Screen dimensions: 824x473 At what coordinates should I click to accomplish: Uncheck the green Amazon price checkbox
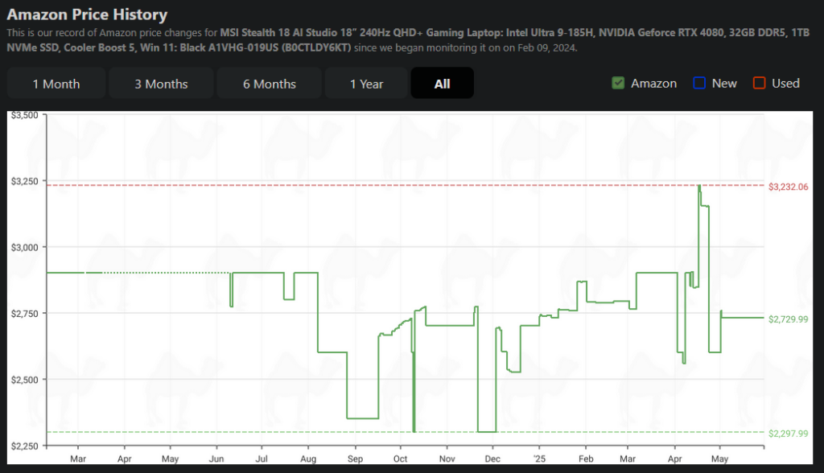[618, 83]
